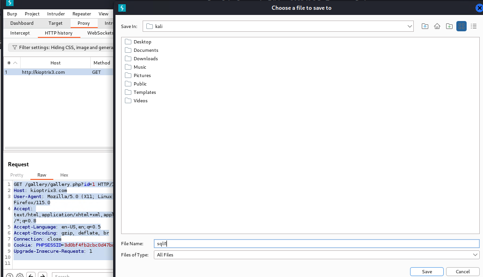
Task: Sort history by the # column arrow
Action: (15, 63)
